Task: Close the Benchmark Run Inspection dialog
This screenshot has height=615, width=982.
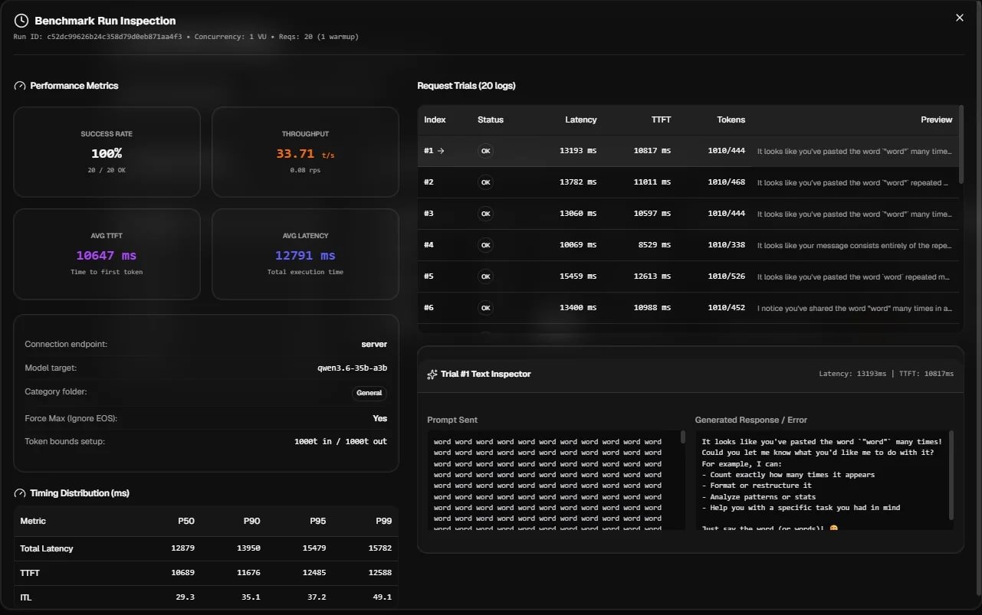Action: (959, 18)
